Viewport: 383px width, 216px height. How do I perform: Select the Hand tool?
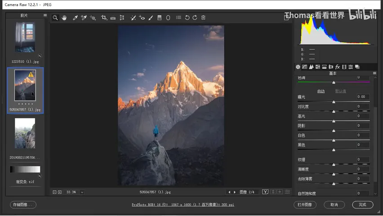(x=64, y=18)
